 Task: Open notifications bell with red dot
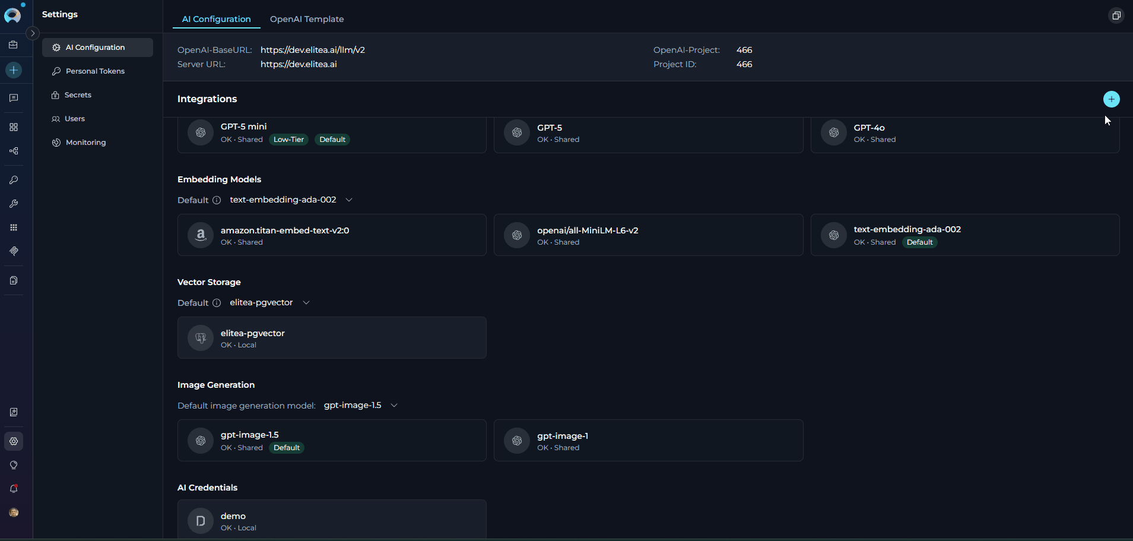[x=14, y=489]
